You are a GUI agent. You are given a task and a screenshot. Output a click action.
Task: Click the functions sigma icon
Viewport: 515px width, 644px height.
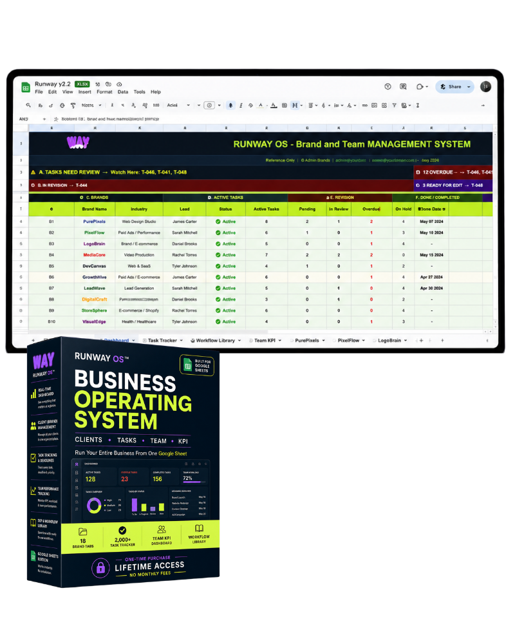click(418, 106)
